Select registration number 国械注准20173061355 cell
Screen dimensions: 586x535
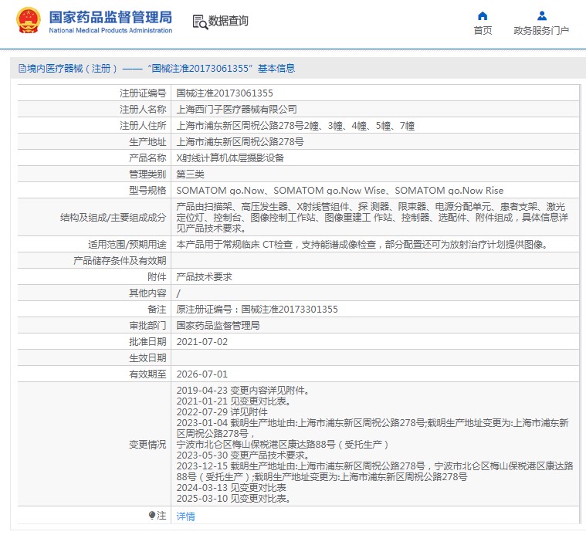point(225,93)
